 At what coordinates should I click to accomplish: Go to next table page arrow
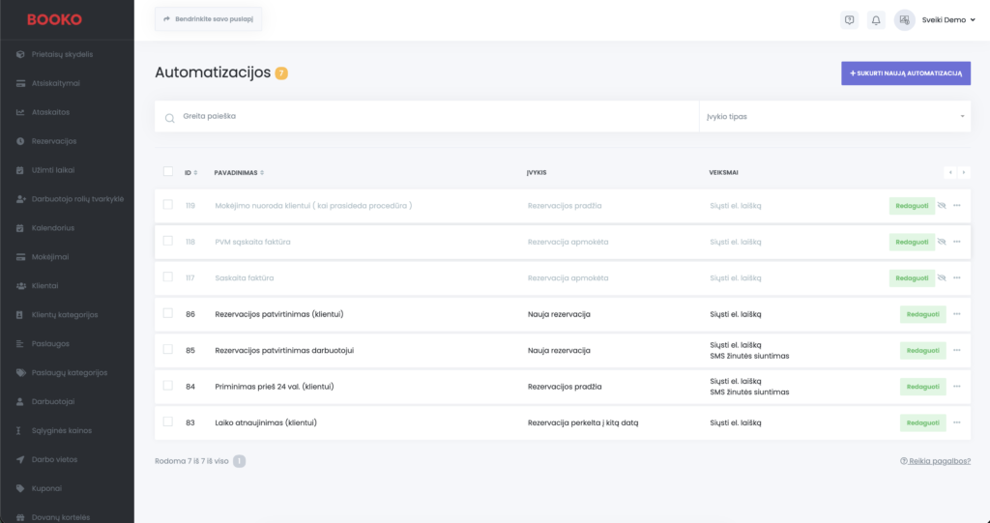point(963,172)
